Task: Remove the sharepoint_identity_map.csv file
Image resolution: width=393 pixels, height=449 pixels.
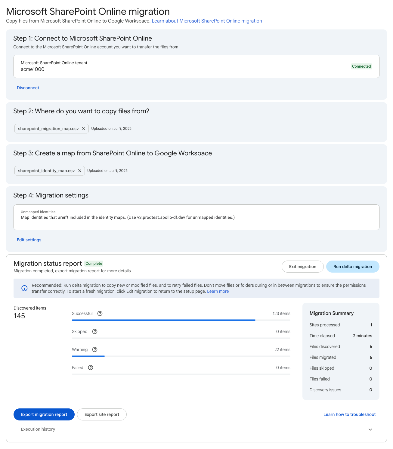Action: pos(80,171)
